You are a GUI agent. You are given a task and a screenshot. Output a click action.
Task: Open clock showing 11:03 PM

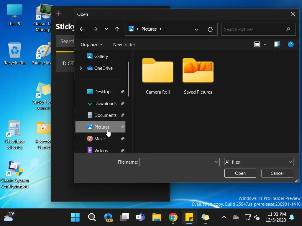276,217
